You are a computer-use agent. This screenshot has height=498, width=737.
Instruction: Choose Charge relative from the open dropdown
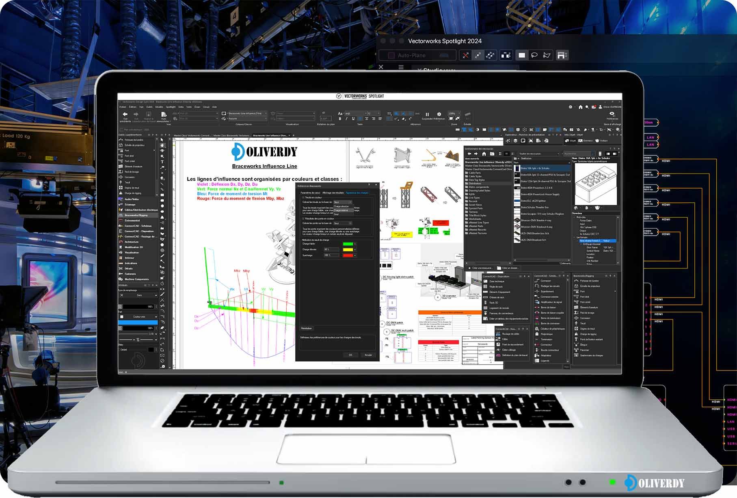click(x=342, y=210)
